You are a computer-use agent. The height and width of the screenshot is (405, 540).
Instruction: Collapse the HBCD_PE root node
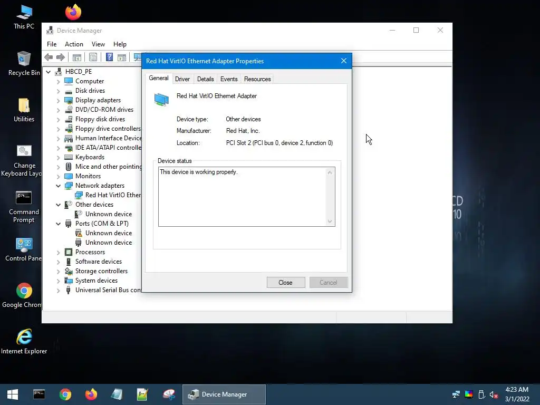49,72
